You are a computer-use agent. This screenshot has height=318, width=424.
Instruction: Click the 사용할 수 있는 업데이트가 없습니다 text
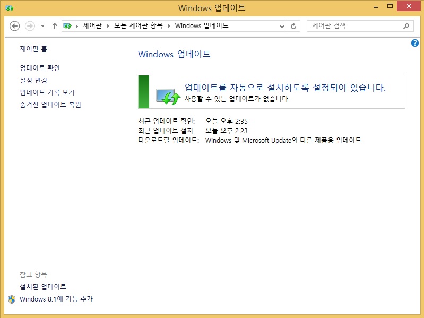[237, 99]
